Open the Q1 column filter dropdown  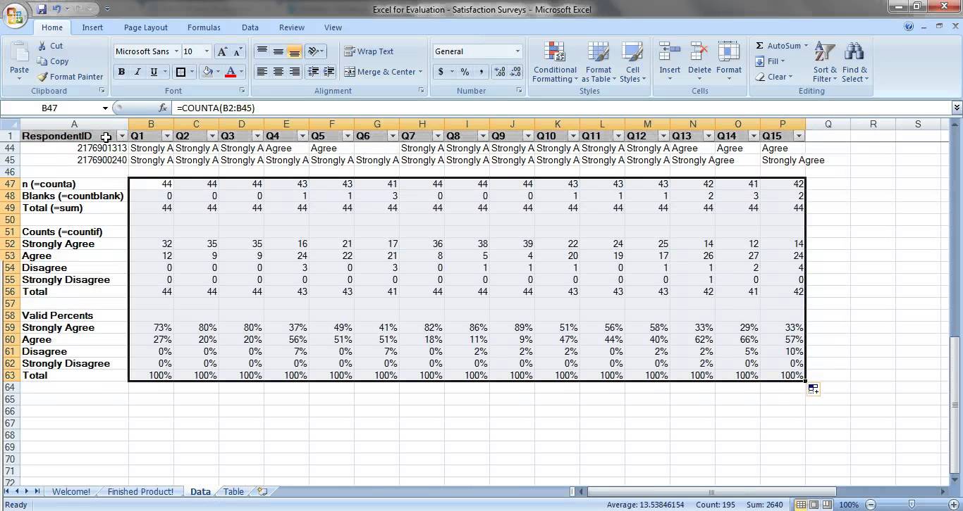tap(167, 136)
